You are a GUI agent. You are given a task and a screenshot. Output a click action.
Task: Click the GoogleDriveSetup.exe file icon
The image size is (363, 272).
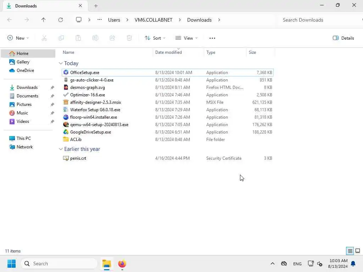[66, 132]
